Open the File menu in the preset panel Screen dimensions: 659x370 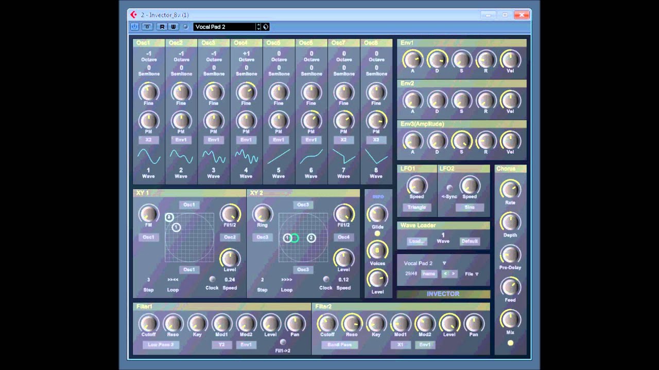[x=472, y=274]
